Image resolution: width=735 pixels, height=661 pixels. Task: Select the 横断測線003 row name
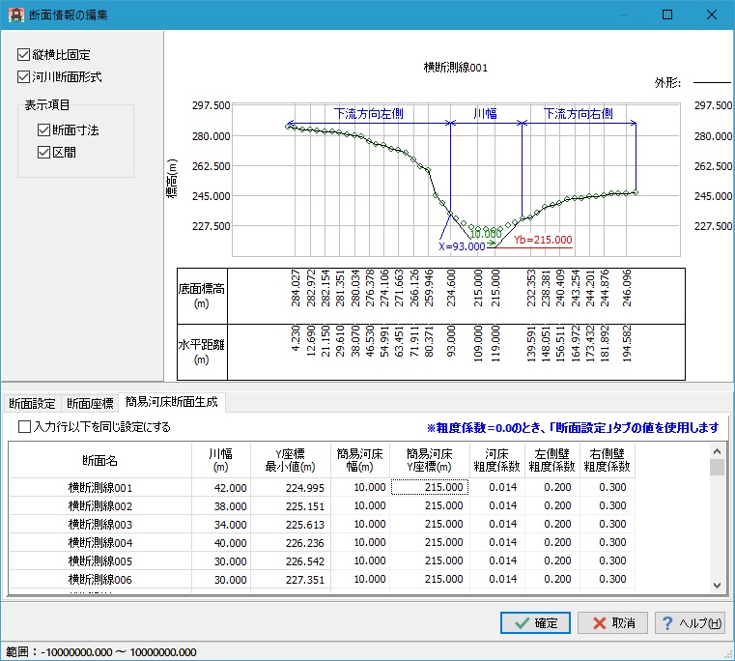[x=100, y=525]
